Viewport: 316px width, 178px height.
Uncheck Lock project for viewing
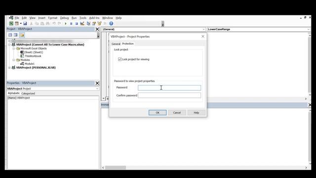click(x=119, y=59)
